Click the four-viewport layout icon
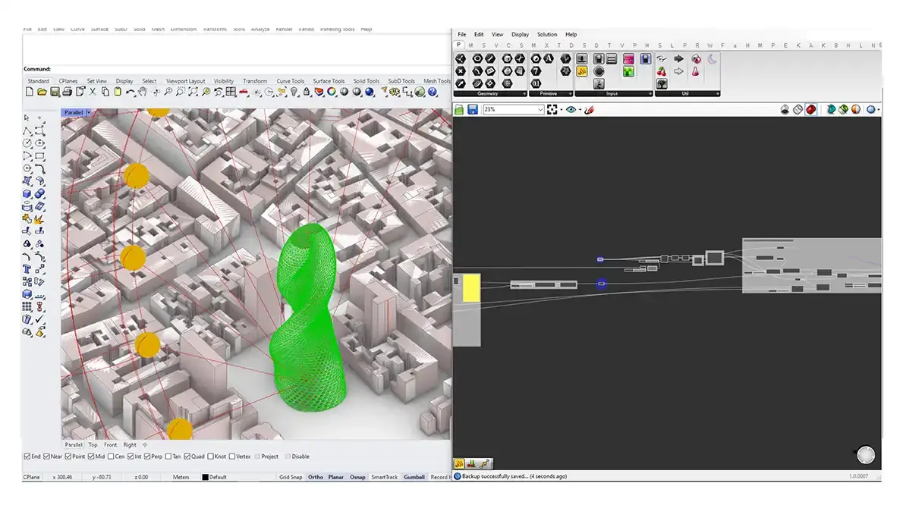 pos(231,92)
